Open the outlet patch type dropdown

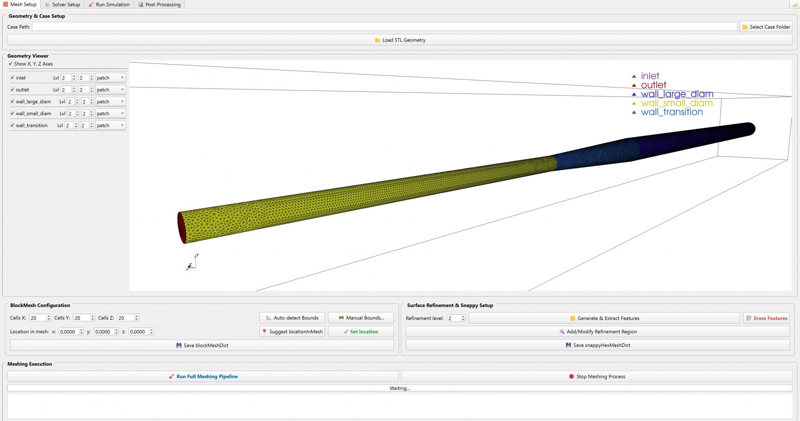coord(110,90)
